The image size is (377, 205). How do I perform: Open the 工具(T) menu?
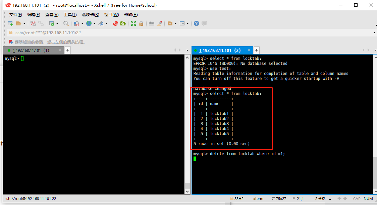point(70,15)
